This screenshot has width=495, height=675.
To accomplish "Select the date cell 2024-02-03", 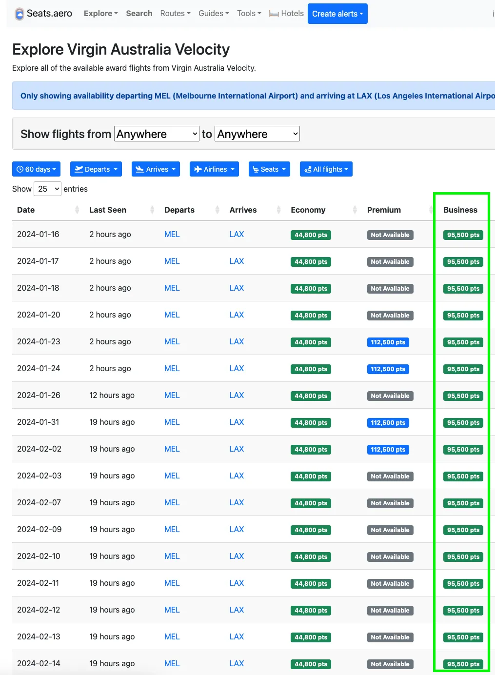I will pos(39,476).
